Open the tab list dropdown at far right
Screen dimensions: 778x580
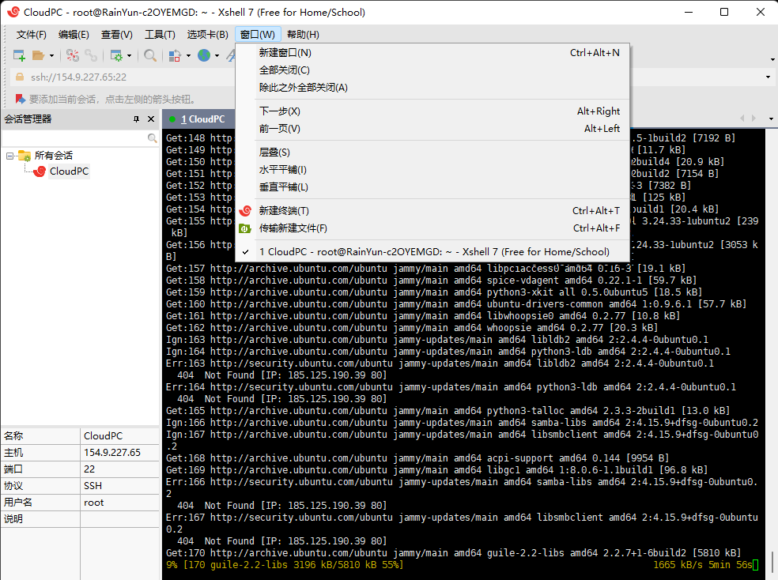pos(771,119)
